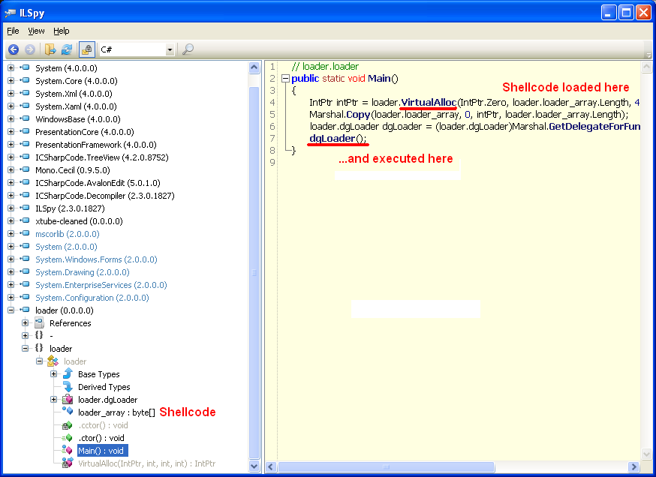Image resolution: width=656 pixels, height=477 pixels.
Task: Click the Open assembly folder icon
Action: pos(50,49)
